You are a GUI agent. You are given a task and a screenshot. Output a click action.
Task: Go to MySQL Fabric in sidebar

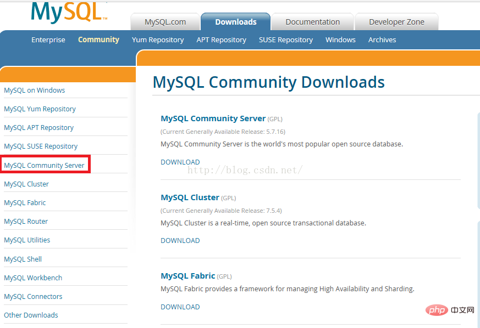[25, 203]
